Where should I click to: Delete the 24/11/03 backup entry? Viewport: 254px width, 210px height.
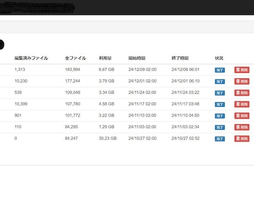242,127
